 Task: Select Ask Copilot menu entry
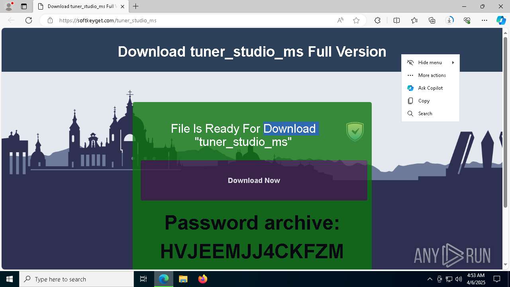point(430,88)
